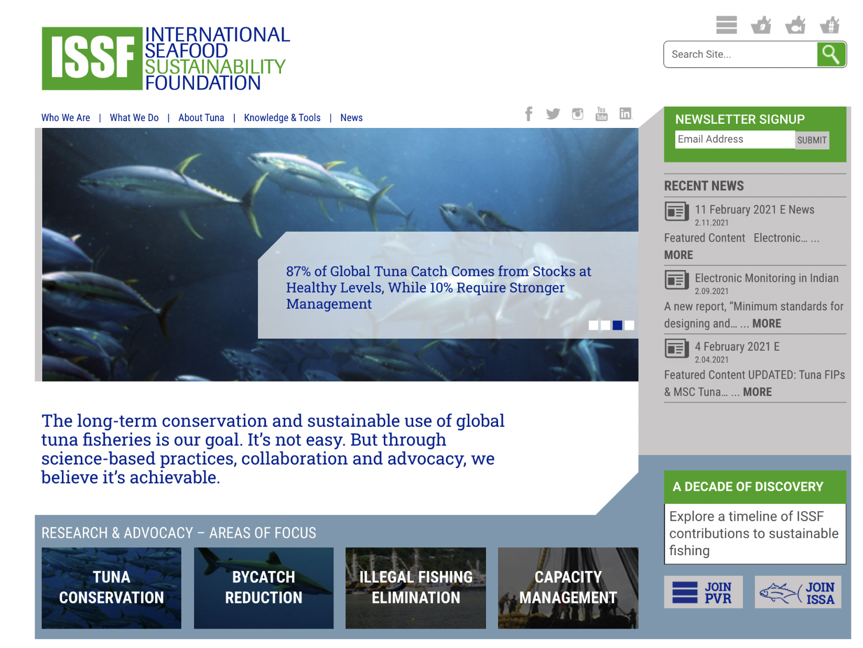Click MORE after '& MSC Tuna…' excerpt
Screen dimensions: 863x648
click(x=757, y=392)
